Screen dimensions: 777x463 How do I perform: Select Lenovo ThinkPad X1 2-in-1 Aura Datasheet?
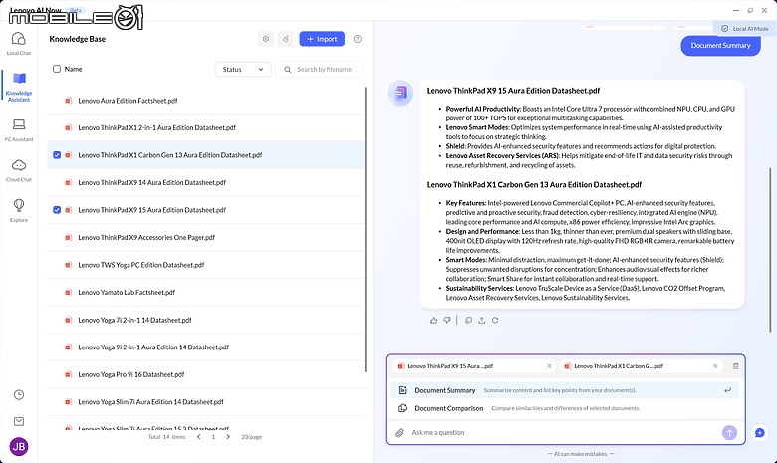(205, 127)
